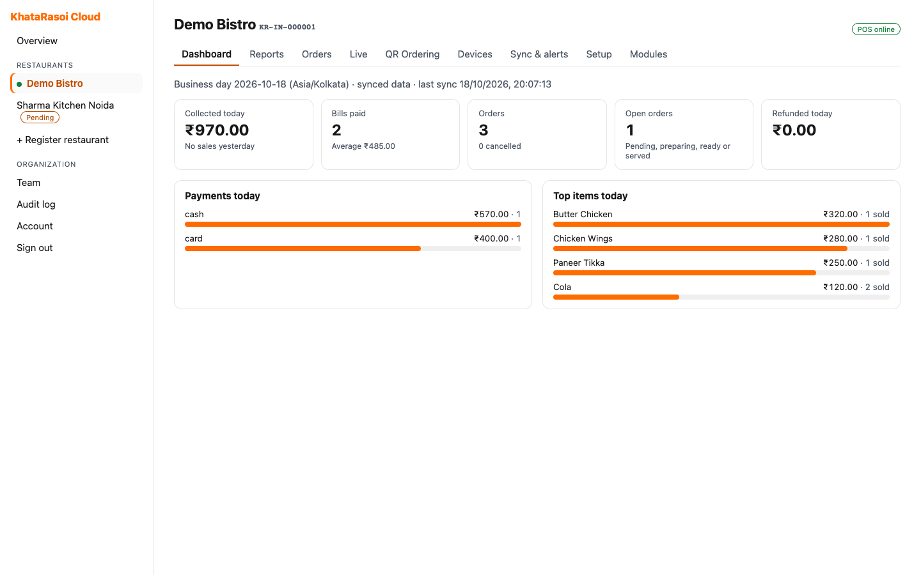Click the Open orders card
This screenshot has width=921, height=575.
tap(684, 134)
